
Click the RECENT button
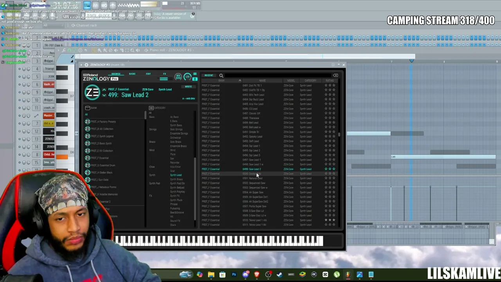[209, 76]
